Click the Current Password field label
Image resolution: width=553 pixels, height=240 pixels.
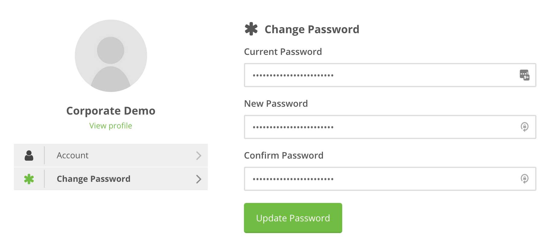[283, 52]
